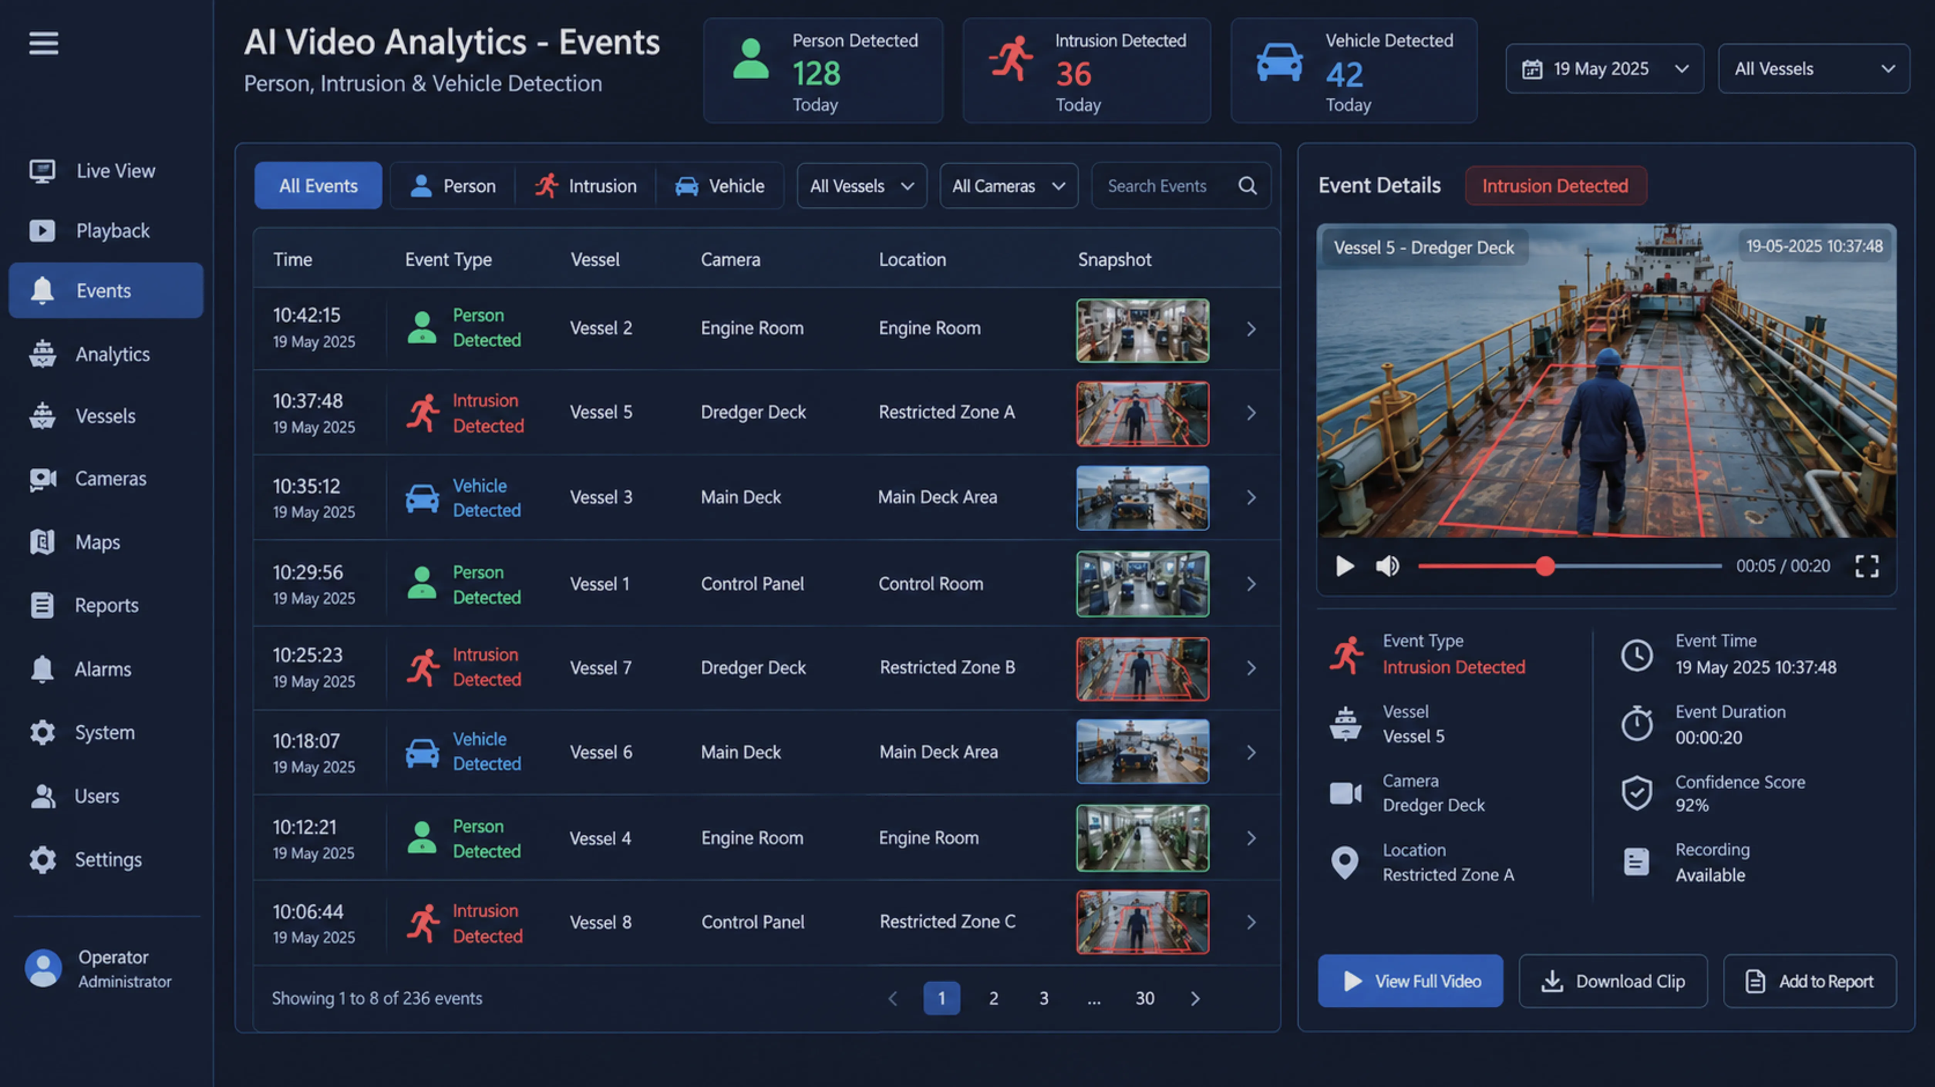Image resolution: width=1935 pixels, height=1087 pixels.
Task: Click the Settings gear icon
Action: click(42, 859)
